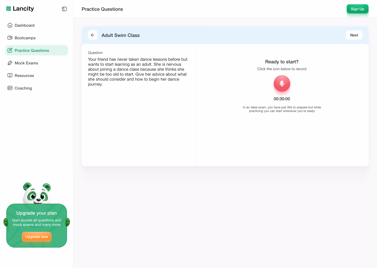Click the ideal exam 30s preparation note
This screenshot has height=268, width=377.
tap(282, 109)
